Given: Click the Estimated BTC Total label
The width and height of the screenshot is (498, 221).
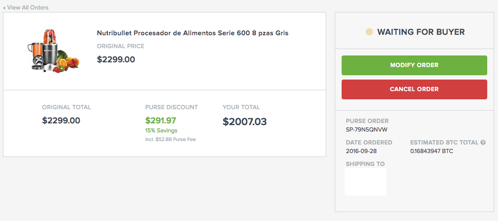Looking at the screenshot, I should point(444,142).
